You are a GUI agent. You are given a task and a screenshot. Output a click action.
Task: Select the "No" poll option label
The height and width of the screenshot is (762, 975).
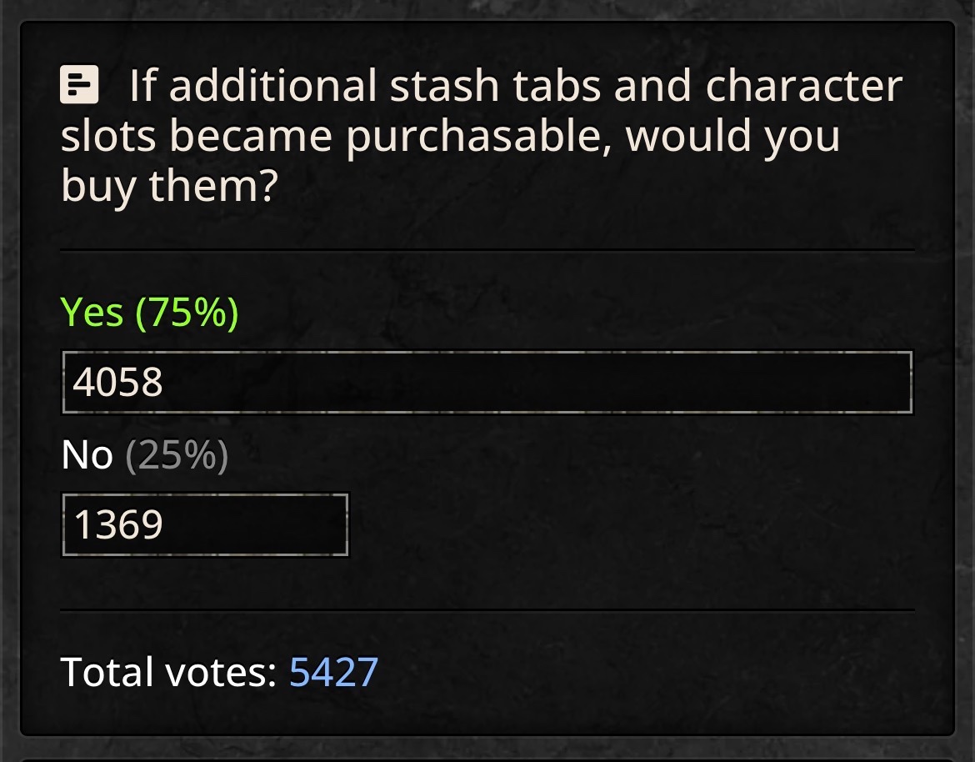[x=87, y=456]
